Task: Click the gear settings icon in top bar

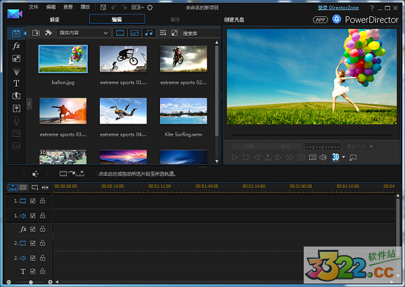Action: [150, 7]
